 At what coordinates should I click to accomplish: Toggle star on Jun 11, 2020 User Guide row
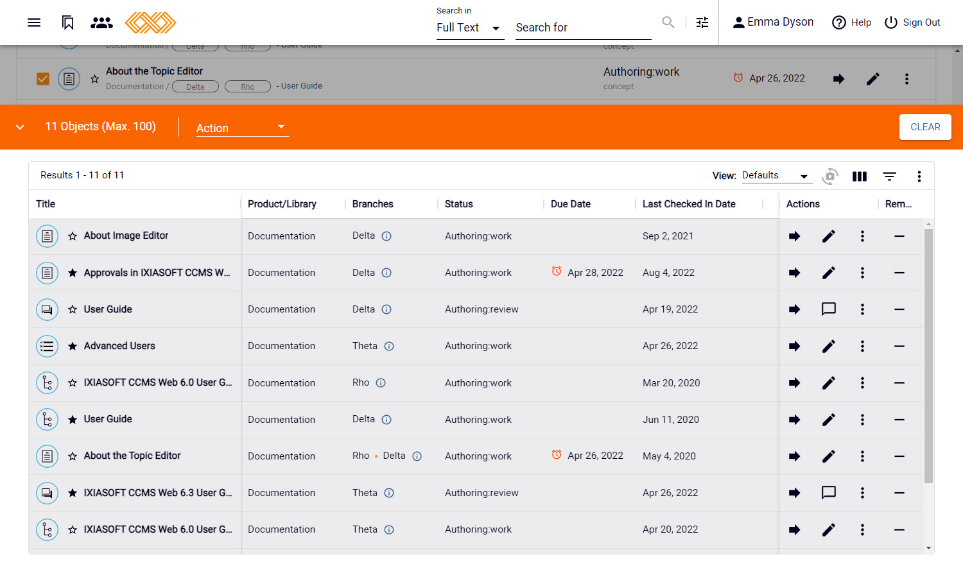click(73, 420)
